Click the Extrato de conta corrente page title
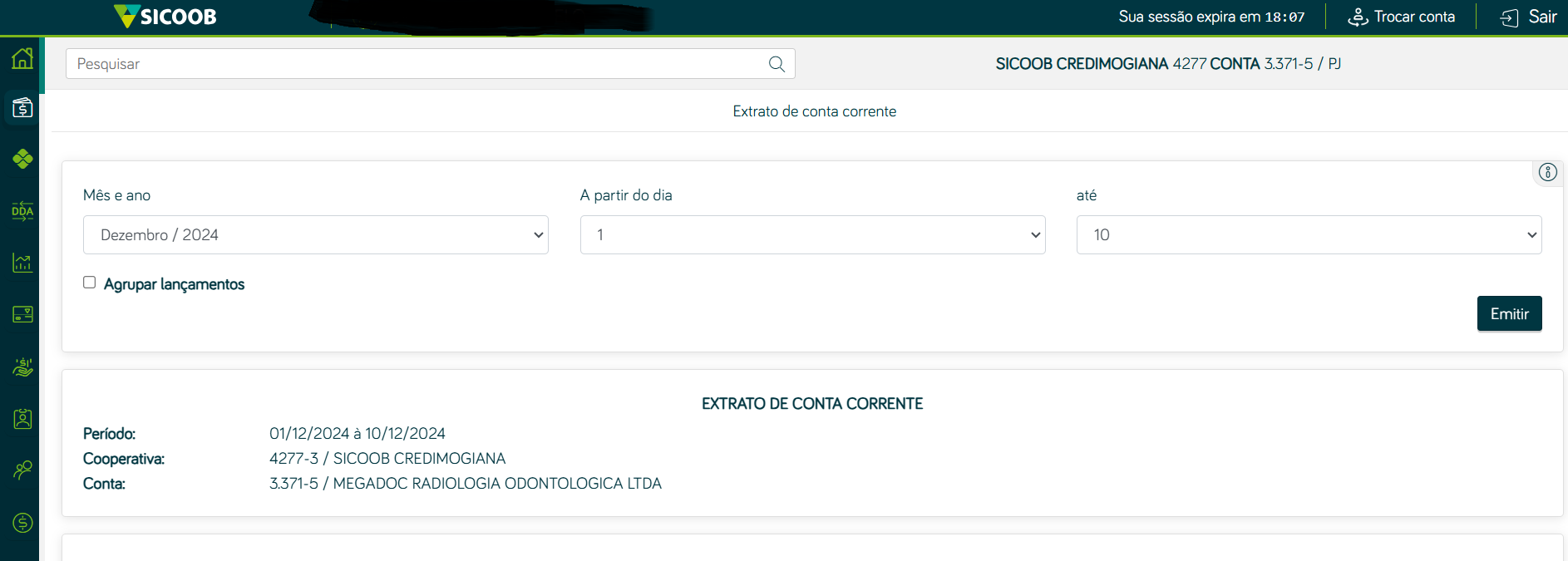1568x561 pixels. click(x=814, y=111)
